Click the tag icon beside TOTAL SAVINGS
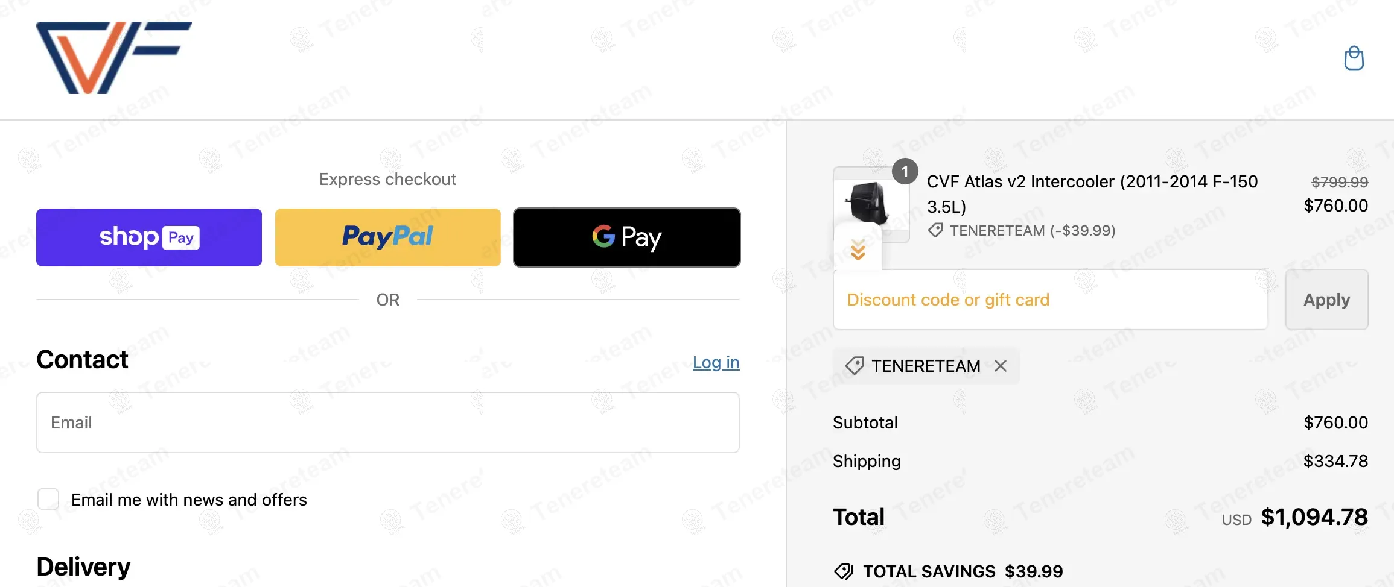 tap(844, 571)
